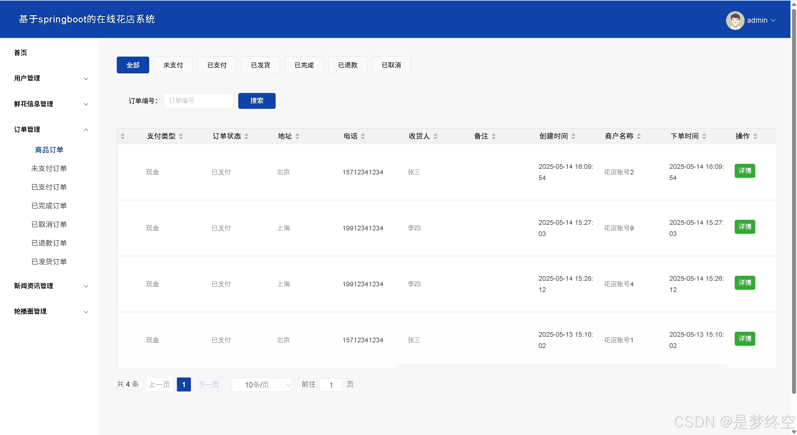The height and width of the screenshot is (435, 797).
Task: Click the 搜索 search button
Action: click(x=257, y=101)
